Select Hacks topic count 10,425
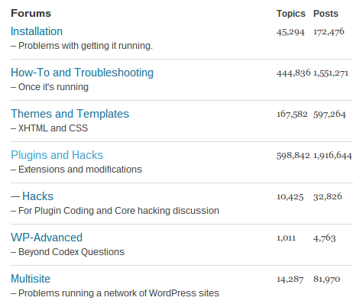 point(290,197)
